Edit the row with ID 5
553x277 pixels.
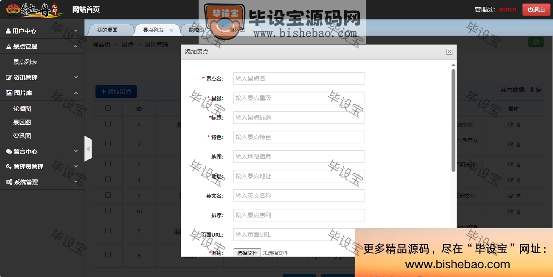click(511, 164)
